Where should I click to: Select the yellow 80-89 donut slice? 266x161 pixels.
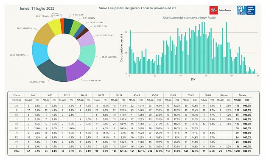tap(55, 26)
